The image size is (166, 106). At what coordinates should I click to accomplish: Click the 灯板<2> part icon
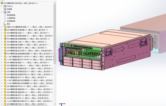pos(5,104)
